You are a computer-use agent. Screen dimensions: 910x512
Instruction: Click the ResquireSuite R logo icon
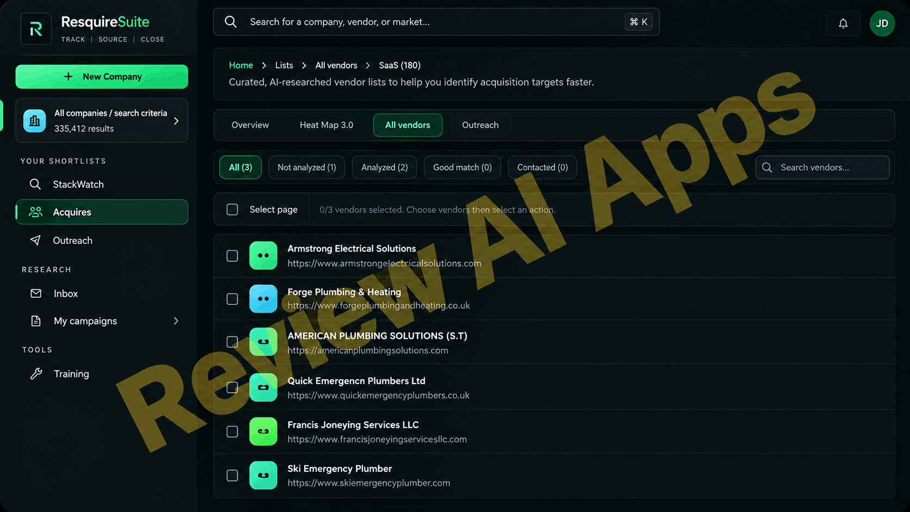tap(36, 29)
